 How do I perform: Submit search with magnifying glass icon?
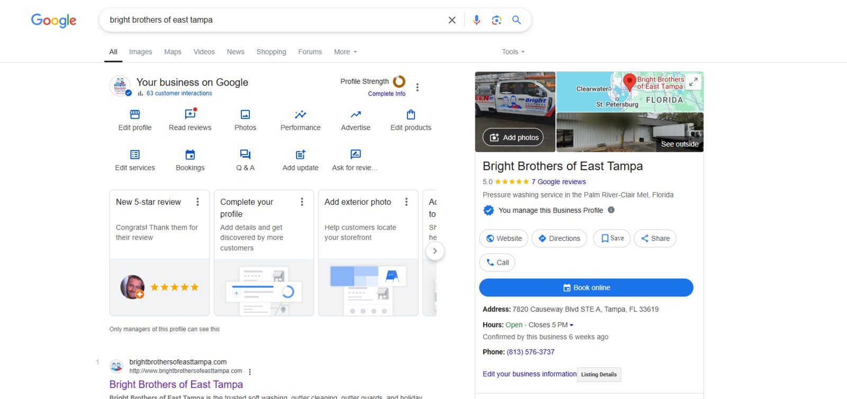coord(517,20)
